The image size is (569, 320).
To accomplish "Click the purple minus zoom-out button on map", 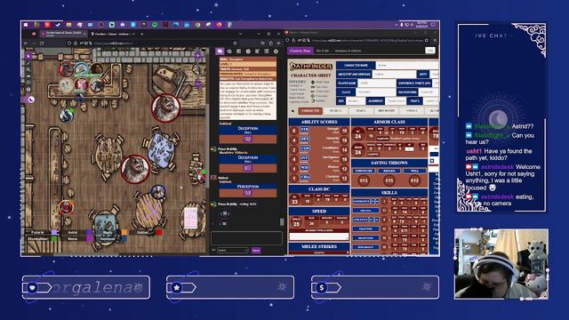I will 198,84.
